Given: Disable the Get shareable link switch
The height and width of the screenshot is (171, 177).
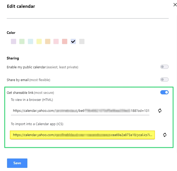Looking at the screenshot, I should (164, 92).
